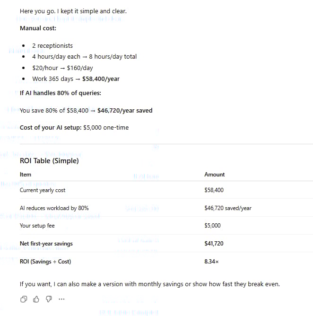Select the Item column header

tap(26, 175)
